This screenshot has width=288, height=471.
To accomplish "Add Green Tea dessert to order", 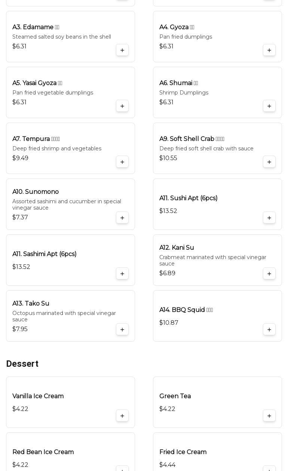I will pos(269,416).
